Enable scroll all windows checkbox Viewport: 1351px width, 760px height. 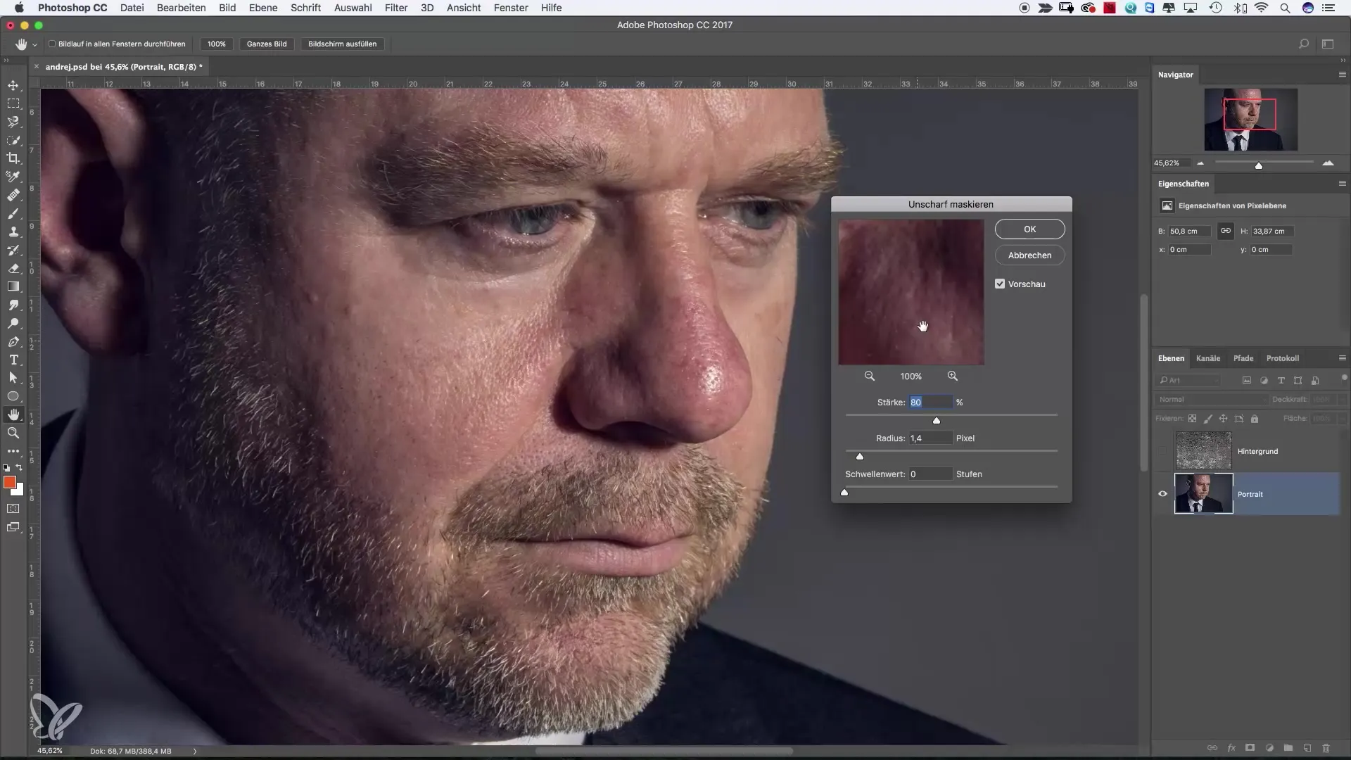(52, 44)
